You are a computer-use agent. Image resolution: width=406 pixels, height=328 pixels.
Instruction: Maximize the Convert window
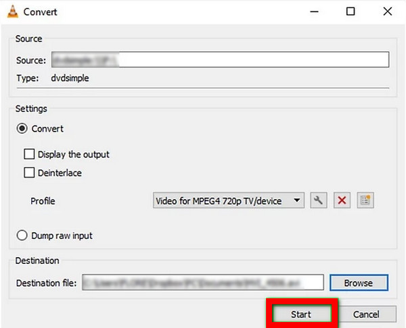click(x=351, y=11)
